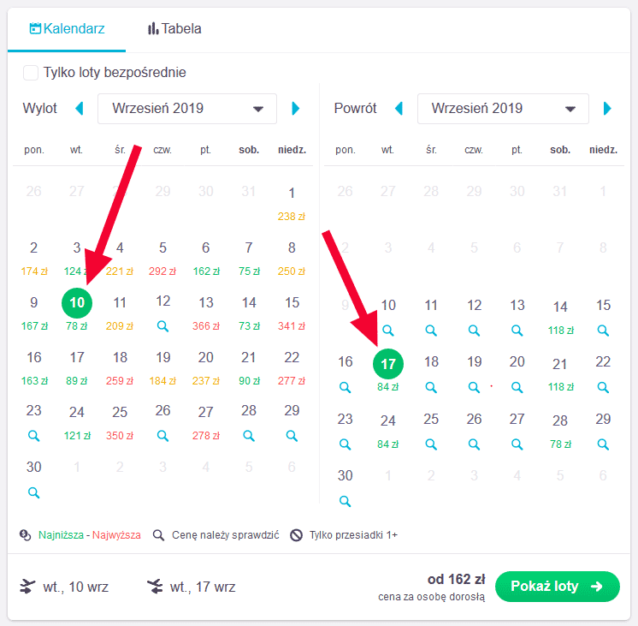Go to previous return month arrow
Viewport: 638px width, 626px height.
[x=399, y=109]
